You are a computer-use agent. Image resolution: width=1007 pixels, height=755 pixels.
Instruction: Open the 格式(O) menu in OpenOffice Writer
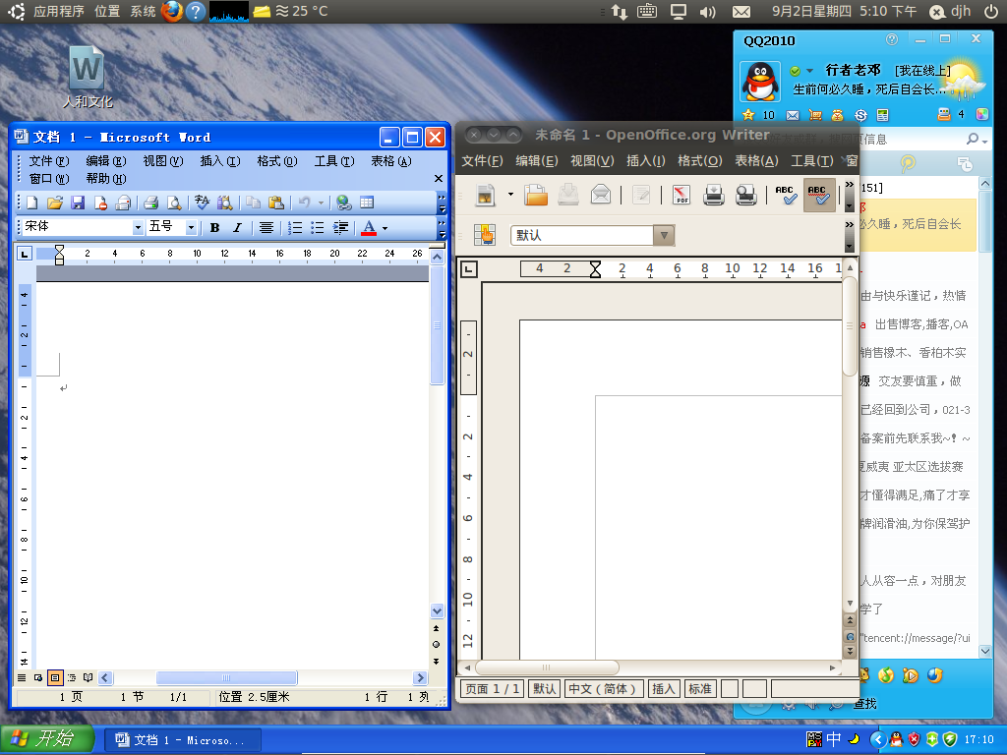point(700,160)
